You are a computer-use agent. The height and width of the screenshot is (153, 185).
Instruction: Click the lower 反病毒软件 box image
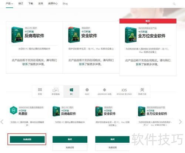click(x=56, y=111)
